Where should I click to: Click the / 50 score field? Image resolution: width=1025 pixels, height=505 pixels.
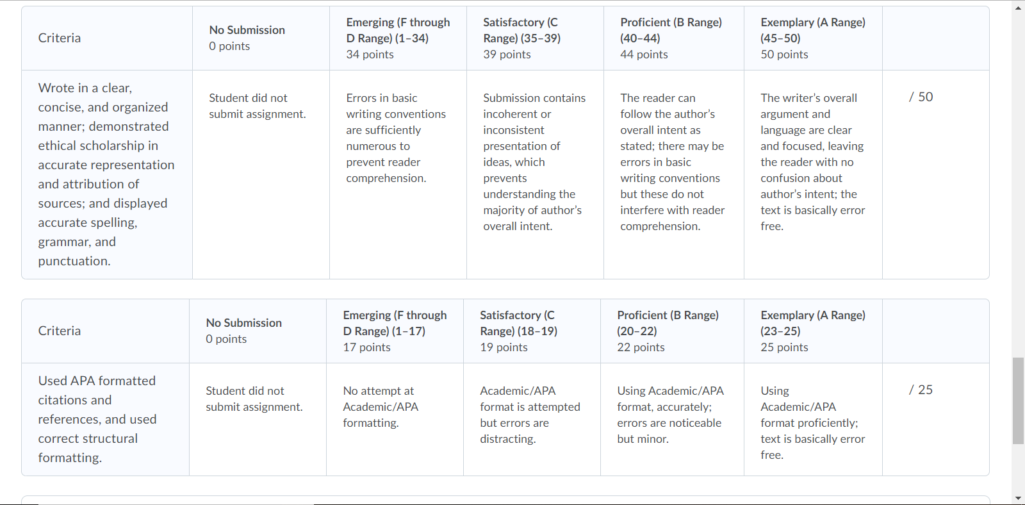(x=921, y=97)
